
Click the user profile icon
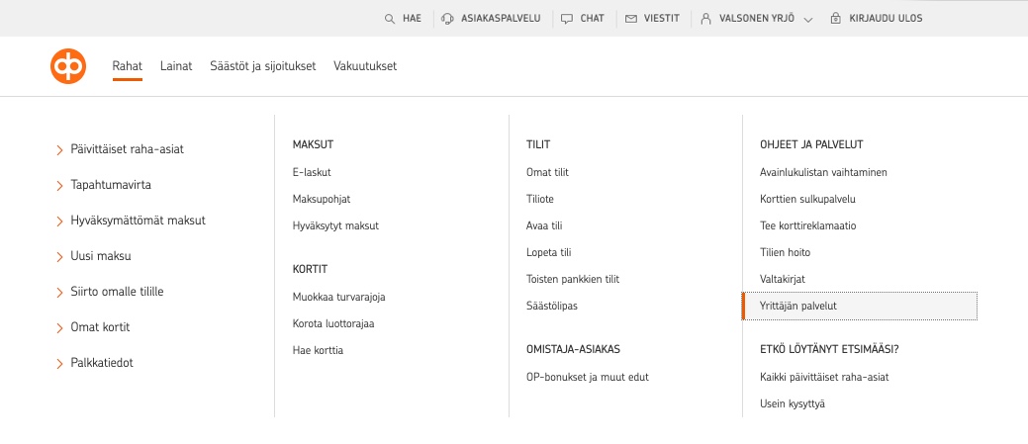[x=706, y=19]
